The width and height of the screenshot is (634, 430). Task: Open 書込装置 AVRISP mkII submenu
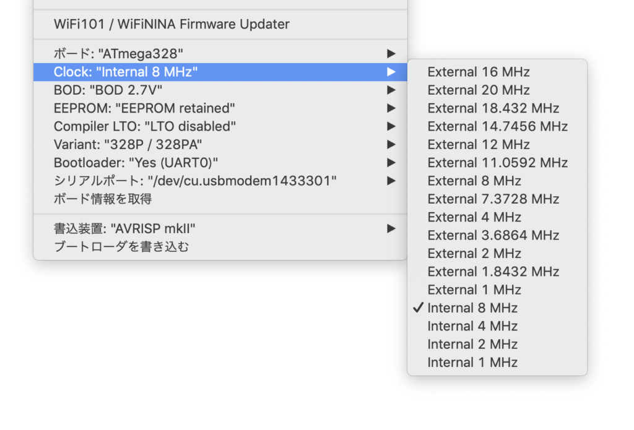click(129, 228)
